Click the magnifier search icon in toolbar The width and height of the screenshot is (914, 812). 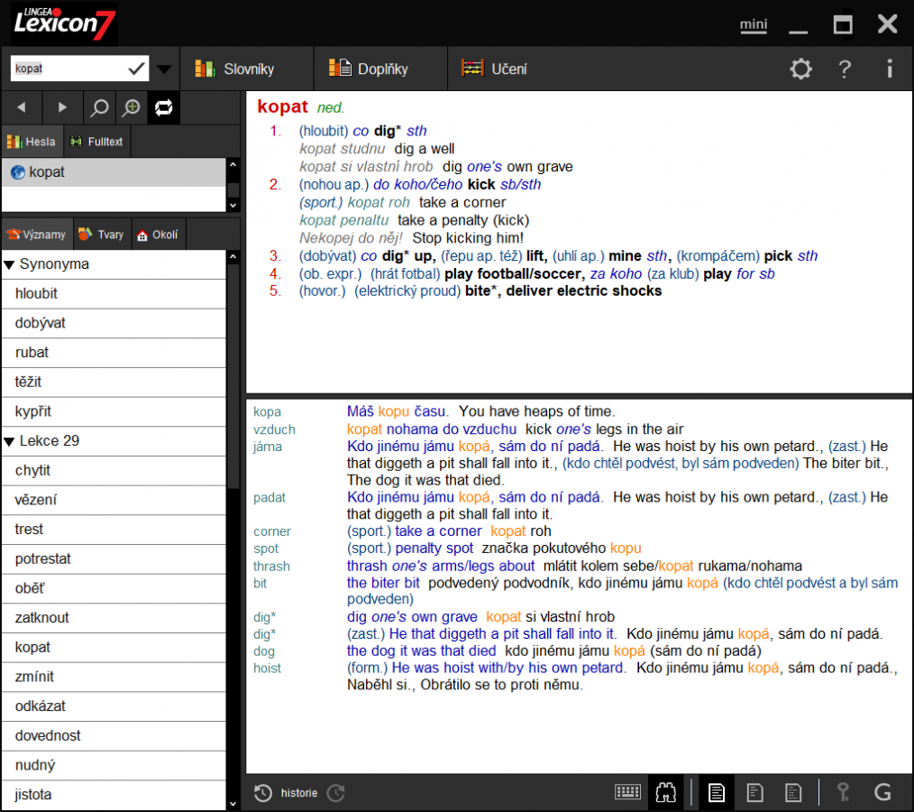97,106
